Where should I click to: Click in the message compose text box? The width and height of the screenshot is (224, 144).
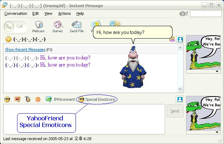tap(84, 119)
